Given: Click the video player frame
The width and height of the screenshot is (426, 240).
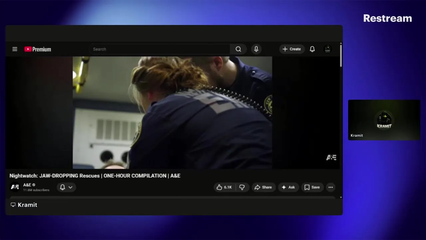Looking at the screenshot, I should click(172, 112).
